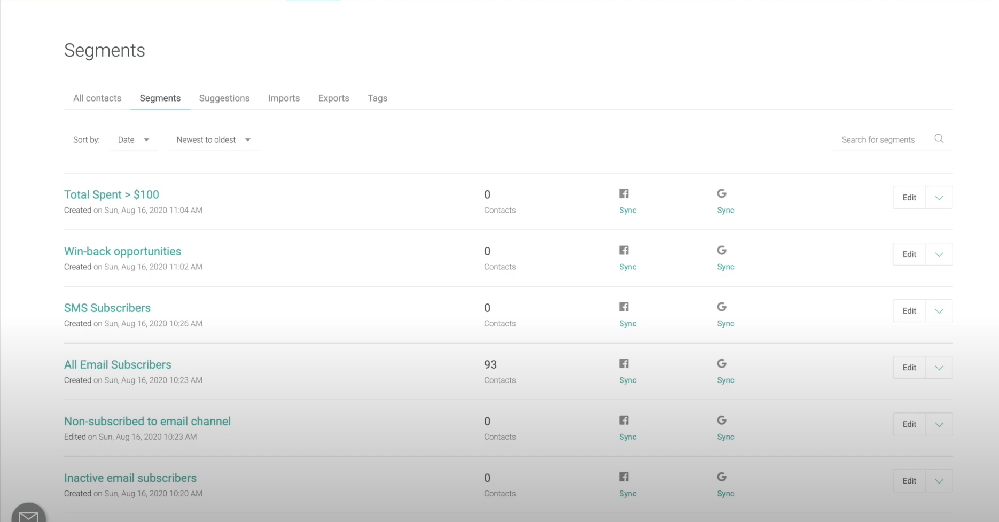Image resolution: width=999 pixels, height=522 pixels.
Task: Edit the Non-subscribed to email channel segment
Action: [909, 424]
